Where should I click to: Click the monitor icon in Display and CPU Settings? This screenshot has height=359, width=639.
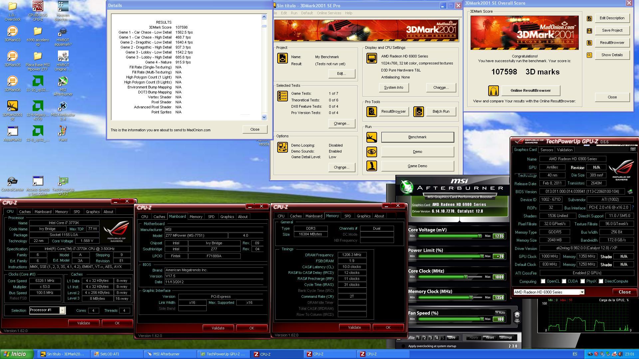(x=371, y=58)
